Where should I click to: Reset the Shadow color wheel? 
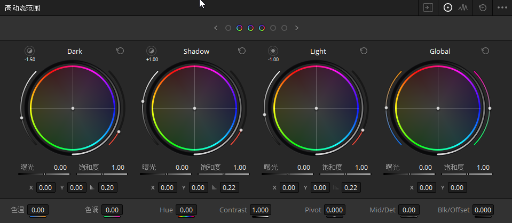point(242,51)
